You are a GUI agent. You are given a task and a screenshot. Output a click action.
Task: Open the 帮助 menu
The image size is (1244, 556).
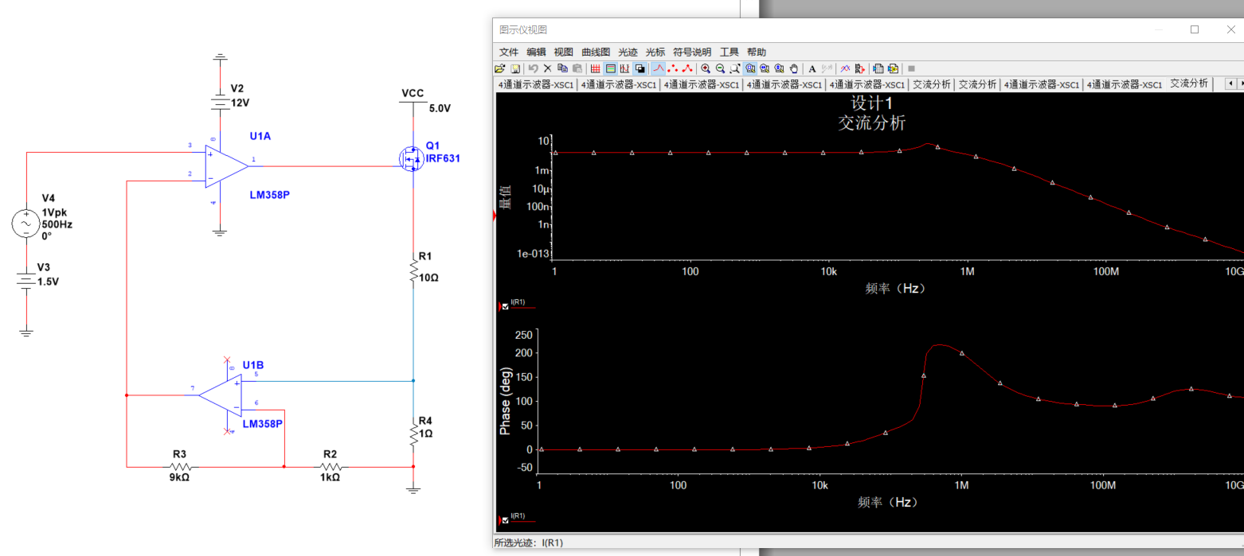(757, 52)
